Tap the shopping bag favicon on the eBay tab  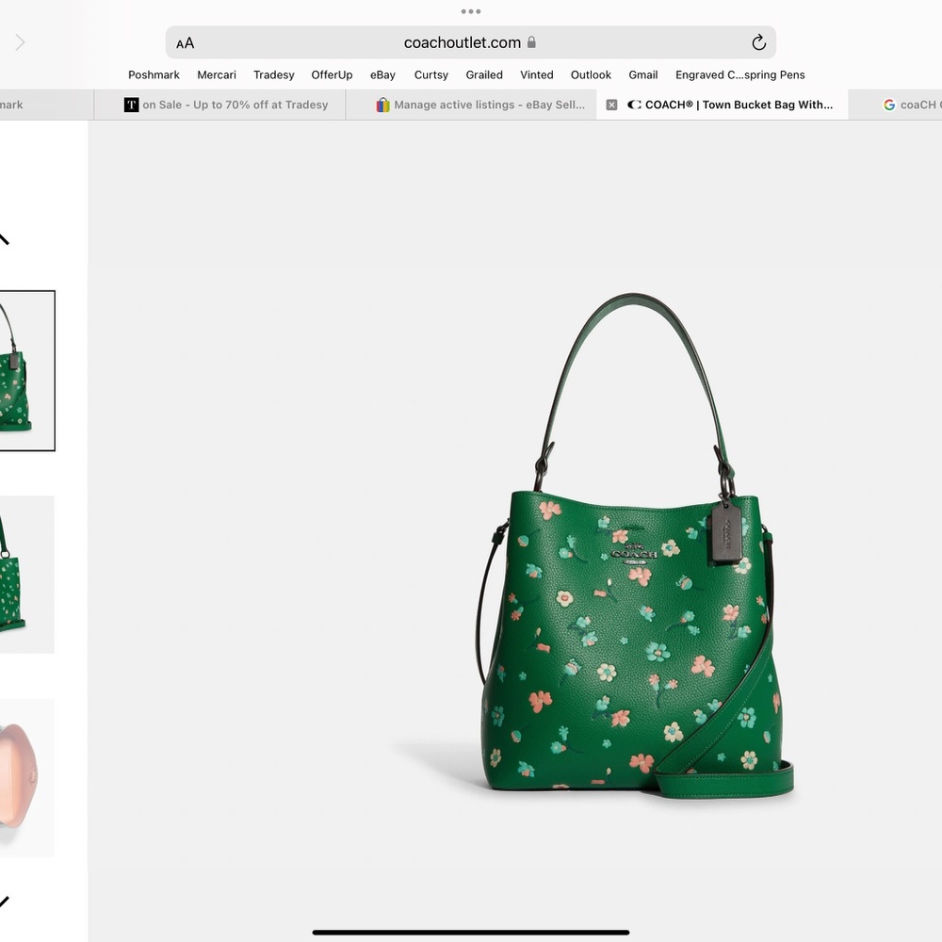pyautogui.click(x=382, y=105)
